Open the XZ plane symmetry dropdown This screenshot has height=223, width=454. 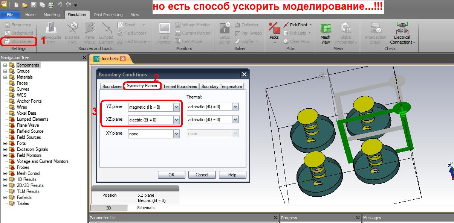tap(176, 120)
